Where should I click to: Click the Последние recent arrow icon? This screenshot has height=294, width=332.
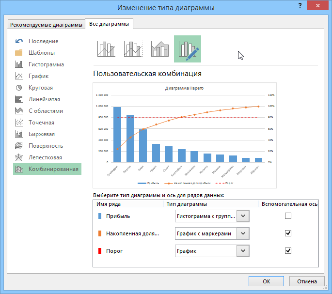(x=19, y=41)
